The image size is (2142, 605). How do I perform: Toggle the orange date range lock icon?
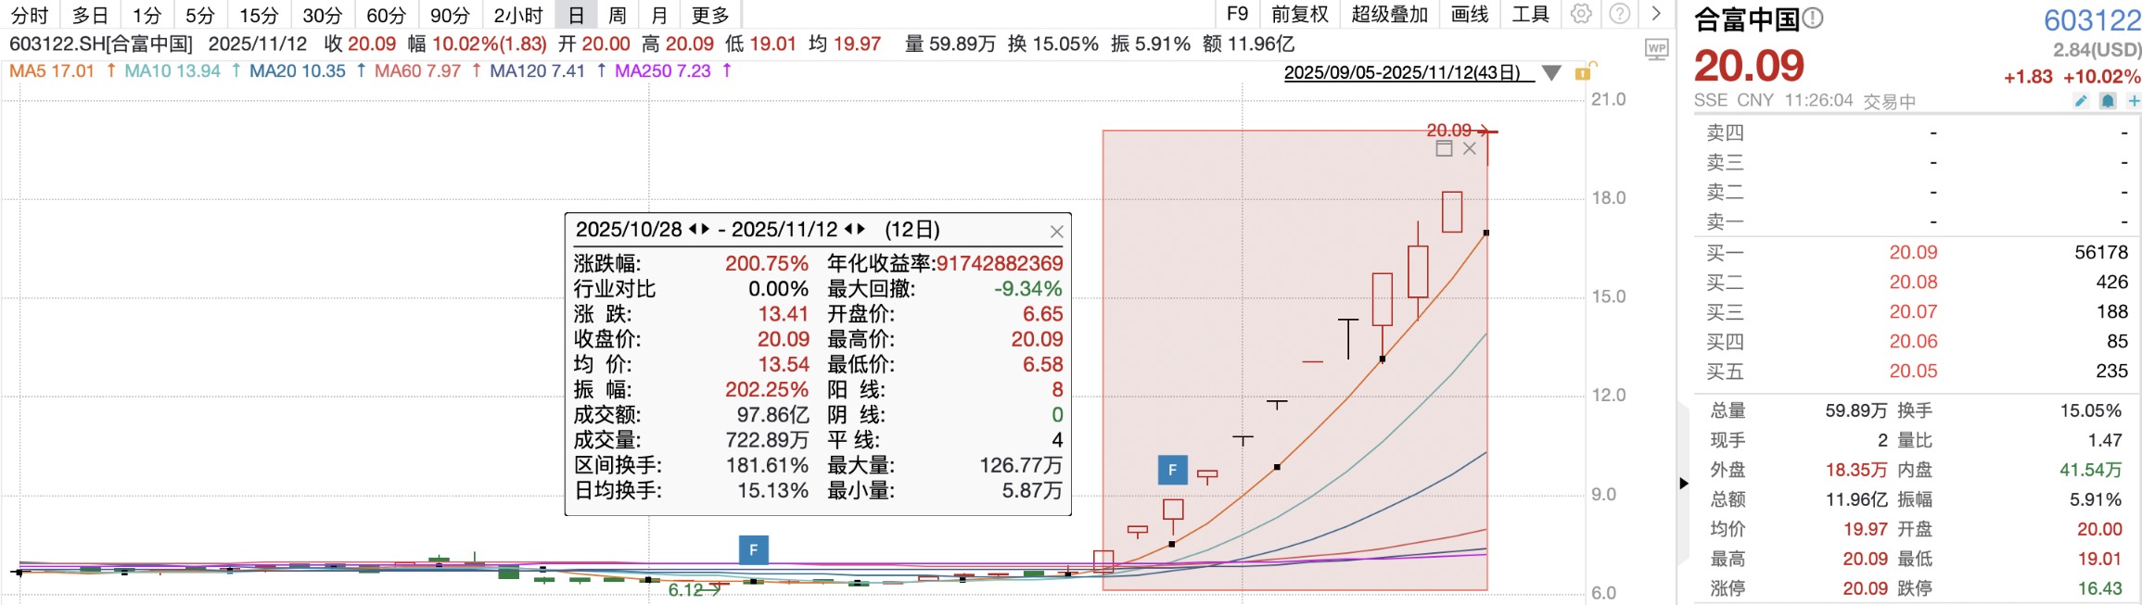point(1585,71)
